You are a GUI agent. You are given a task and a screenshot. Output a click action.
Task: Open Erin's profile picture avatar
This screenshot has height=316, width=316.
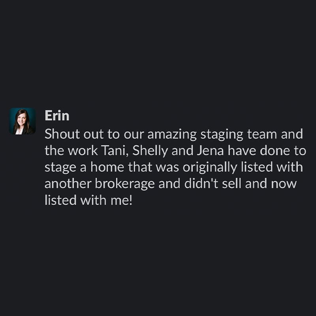pyautogui.click(x=23, y=121)
